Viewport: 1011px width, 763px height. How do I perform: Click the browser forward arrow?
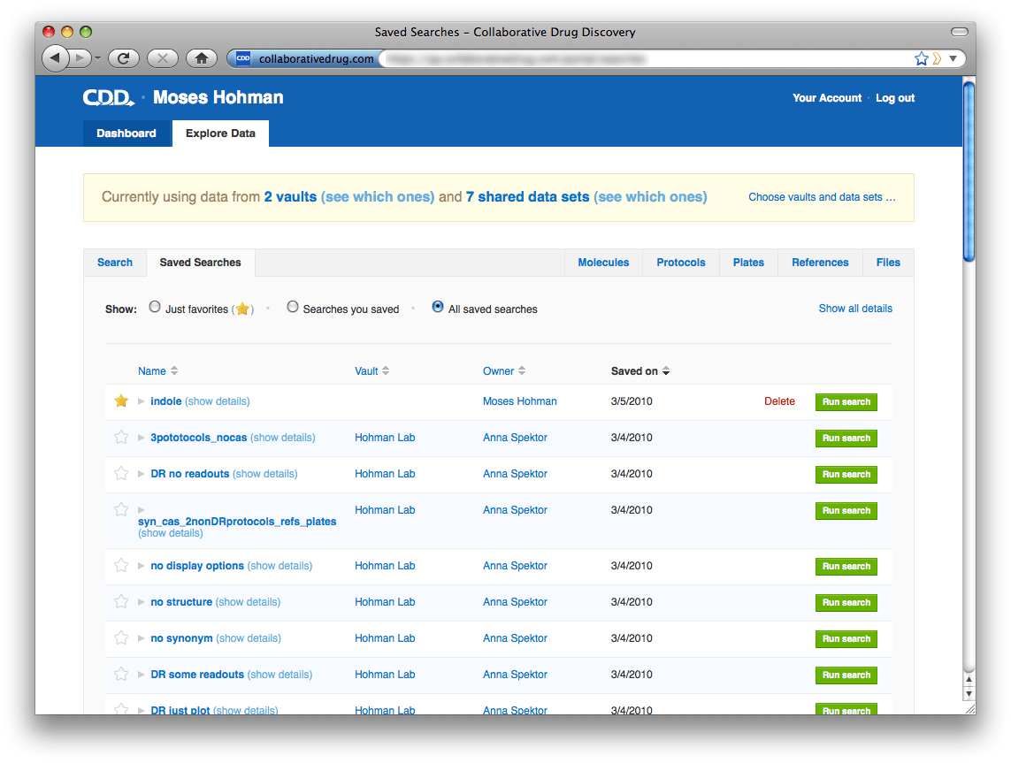point(80,58)
